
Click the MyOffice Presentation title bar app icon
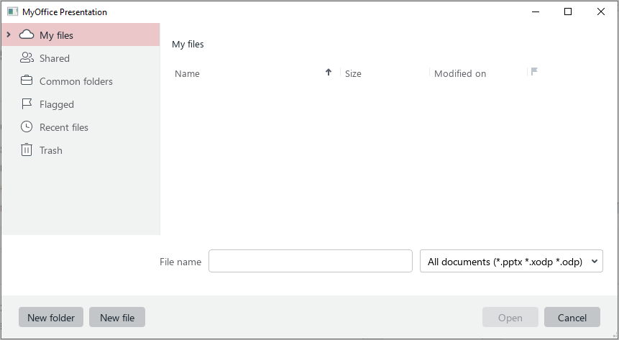click(x=13, y=12)
